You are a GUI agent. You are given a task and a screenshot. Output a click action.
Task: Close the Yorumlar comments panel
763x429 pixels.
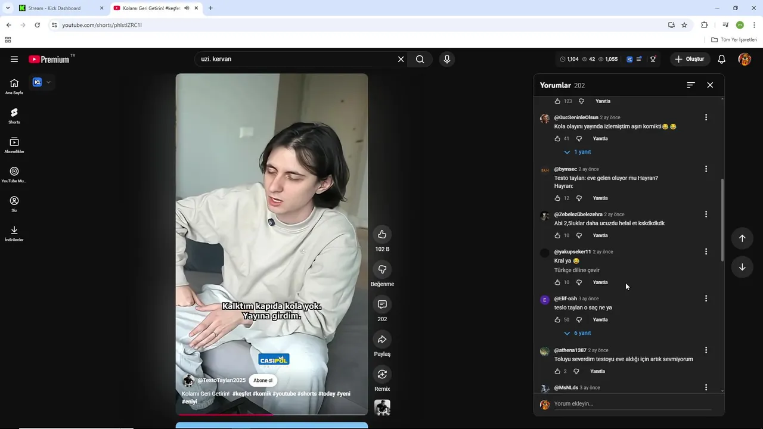pos(710,85)
